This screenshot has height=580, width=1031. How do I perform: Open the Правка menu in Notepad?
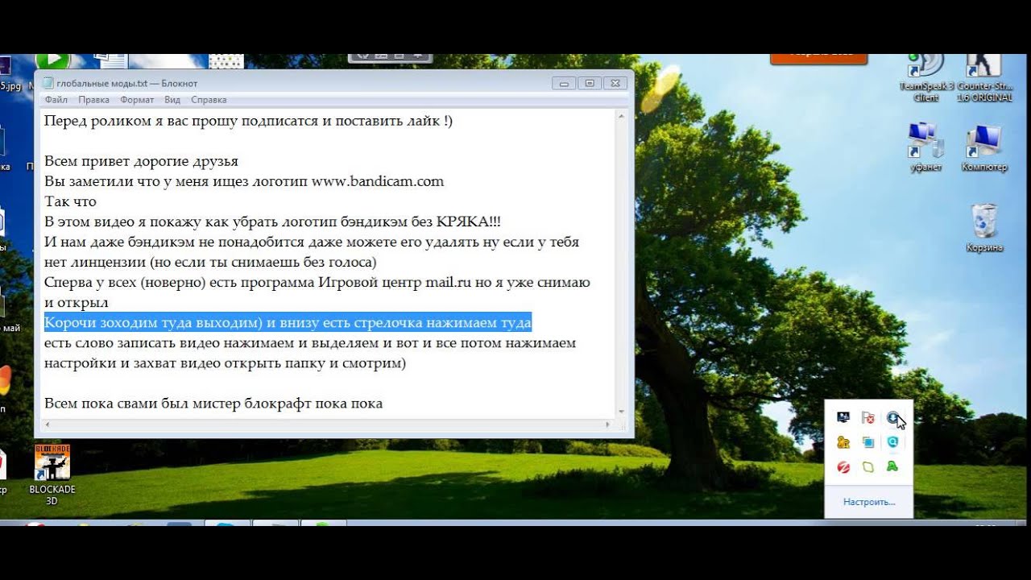[x=93, y=100]
